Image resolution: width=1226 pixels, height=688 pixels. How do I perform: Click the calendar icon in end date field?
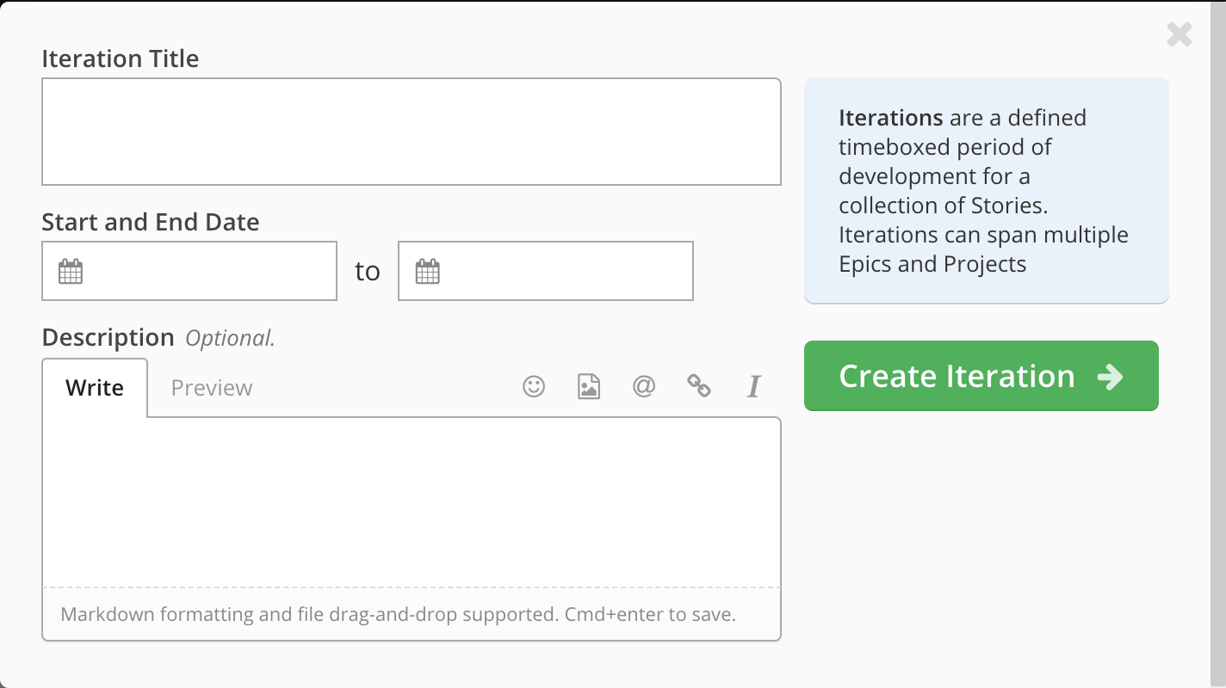tap(427, 272)
